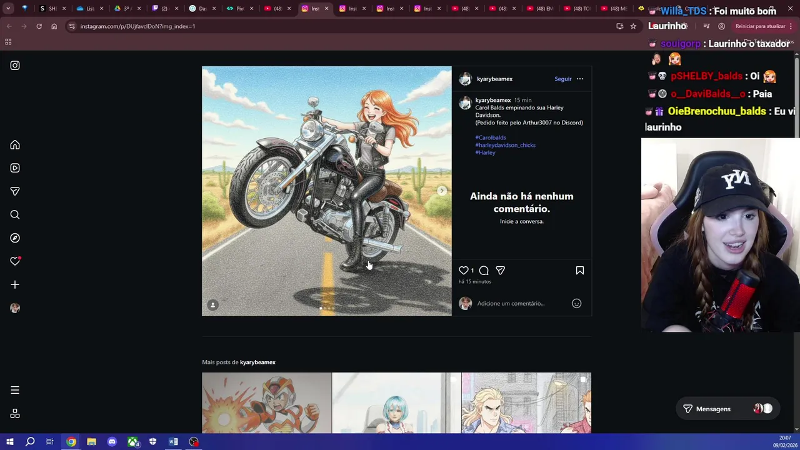Advance to next image with carousel arrow

(x=442, y=191)
